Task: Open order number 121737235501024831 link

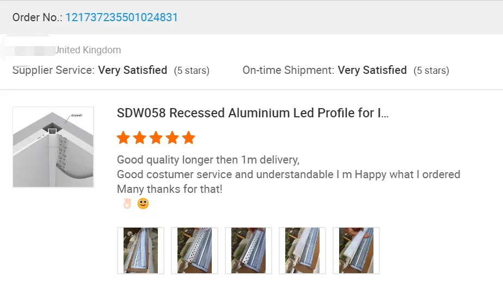Action: pyautogui.click(x=121, y=17)
